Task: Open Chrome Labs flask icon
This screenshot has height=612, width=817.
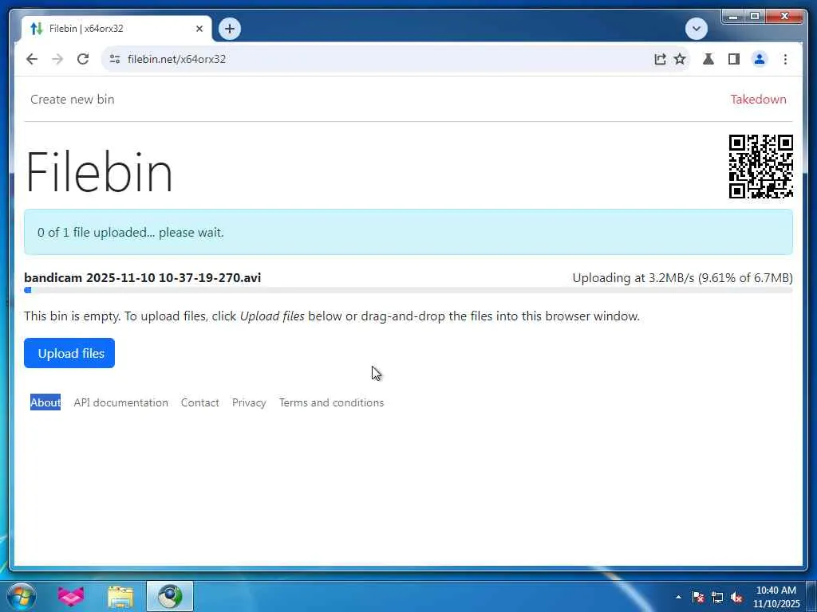Action: click(x=708, y=59)
